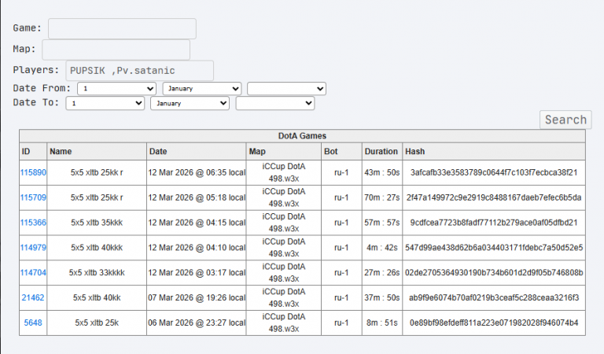Click duration '27m : 26s'
Screen dimensions: 604x354
(x=382, y=273)
